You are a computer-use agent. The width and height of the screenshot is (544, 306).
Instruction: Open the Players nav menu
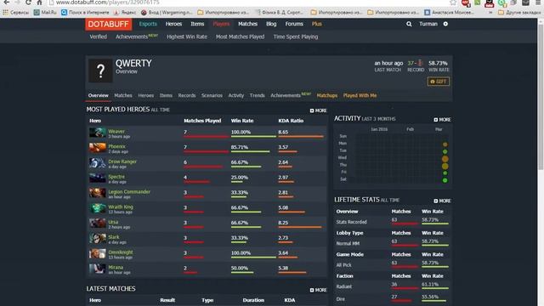tap(221, 24)
